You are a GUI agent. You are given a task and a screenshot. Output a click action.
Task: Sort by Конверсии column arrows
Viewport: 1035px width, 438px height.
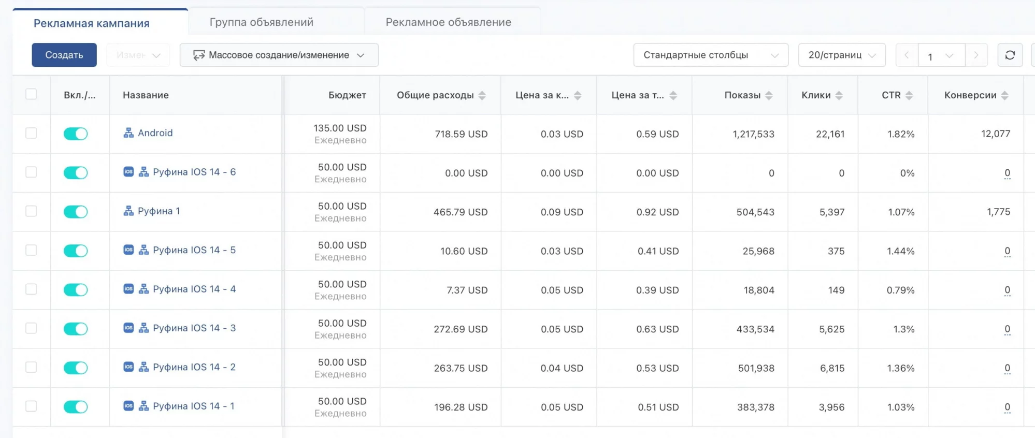(1005, 95)
